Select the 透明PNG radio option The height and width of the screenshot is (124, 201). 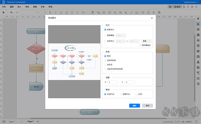(x=121, y=94)
